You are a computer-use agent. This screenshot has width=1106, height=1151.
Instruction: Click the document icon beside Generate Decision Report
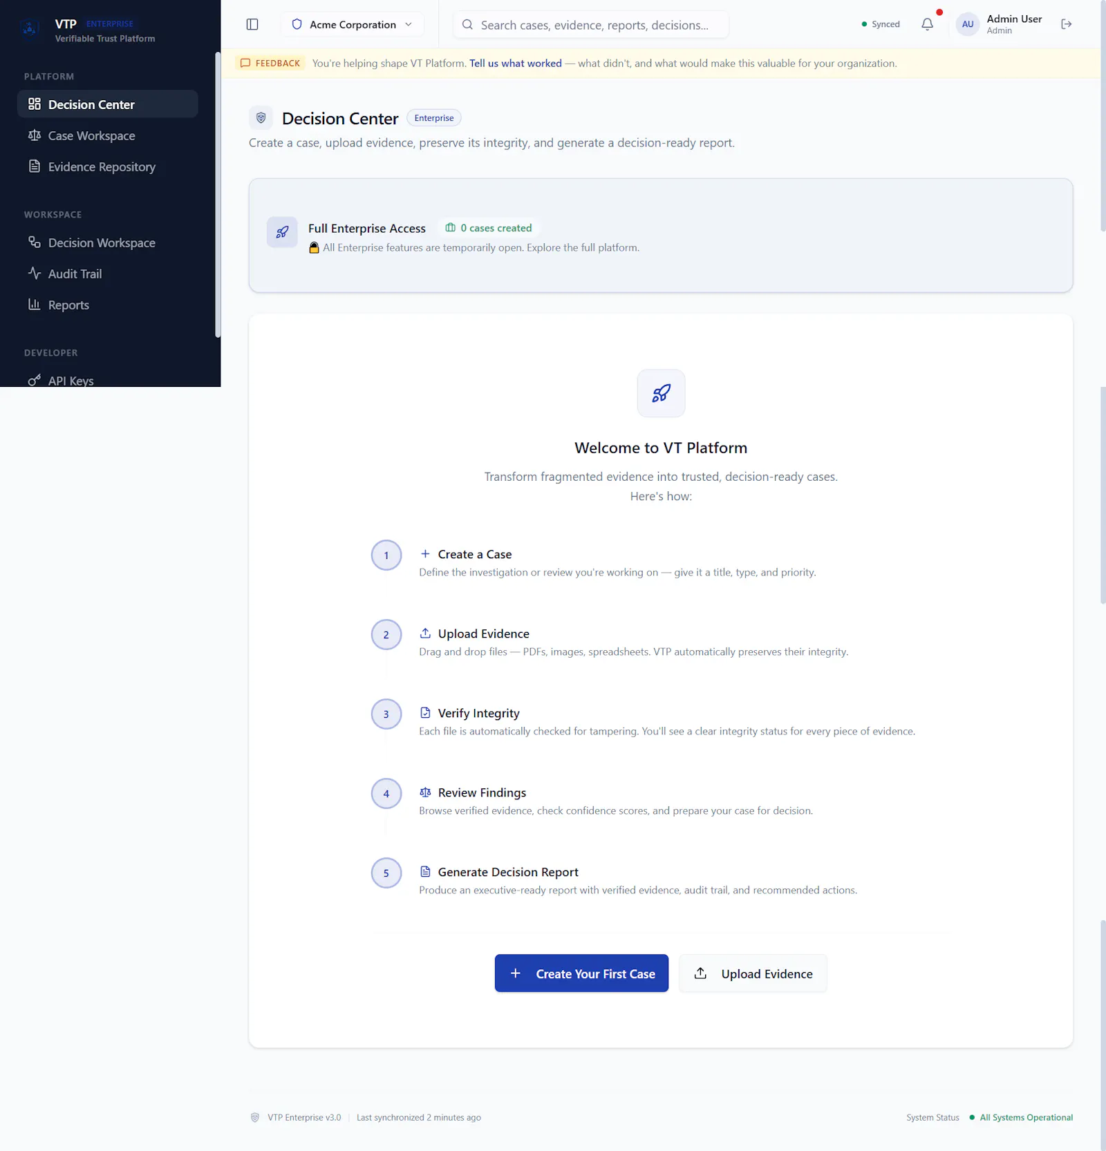coord(425,872)
